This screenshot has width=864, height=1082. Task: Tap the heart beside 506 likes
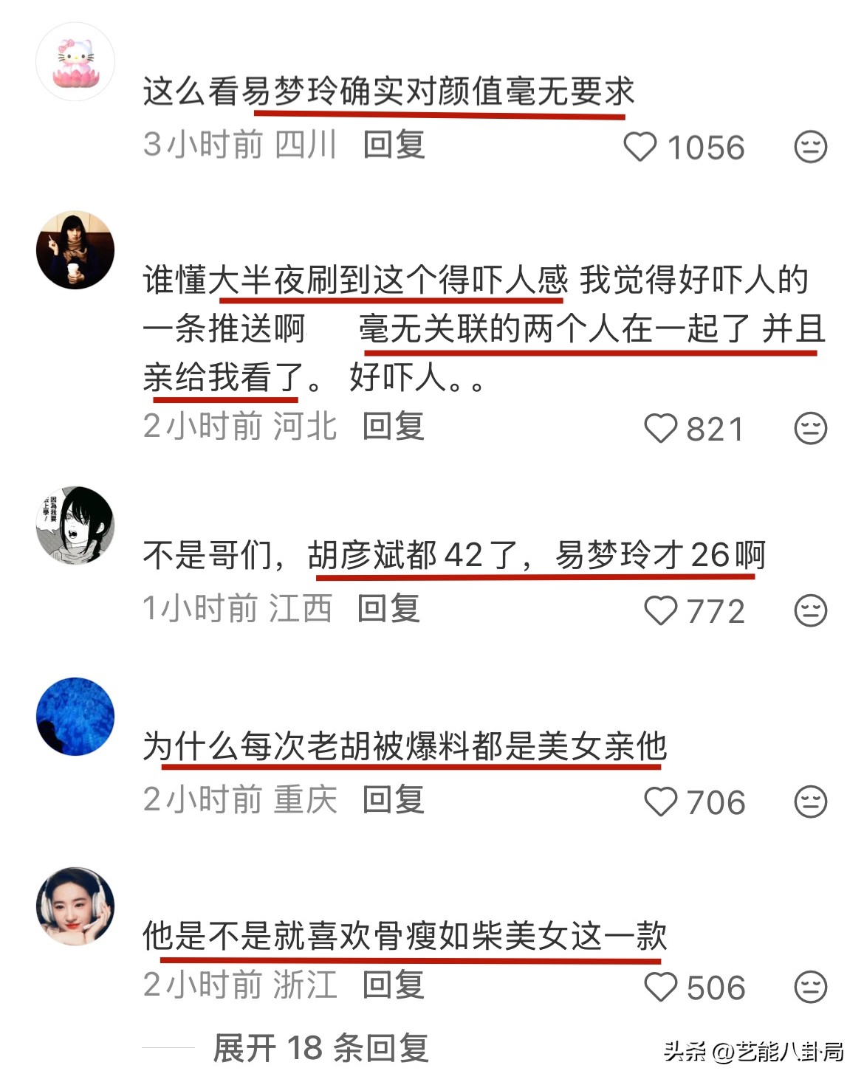660,987
